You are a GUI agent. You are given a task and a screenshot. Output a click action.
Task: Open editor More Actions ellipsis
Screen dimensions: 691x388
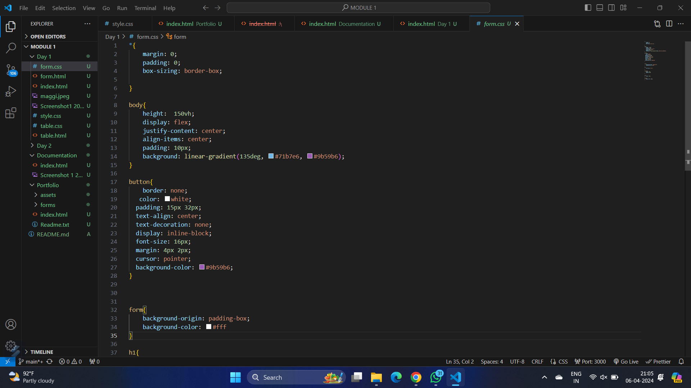681,24
